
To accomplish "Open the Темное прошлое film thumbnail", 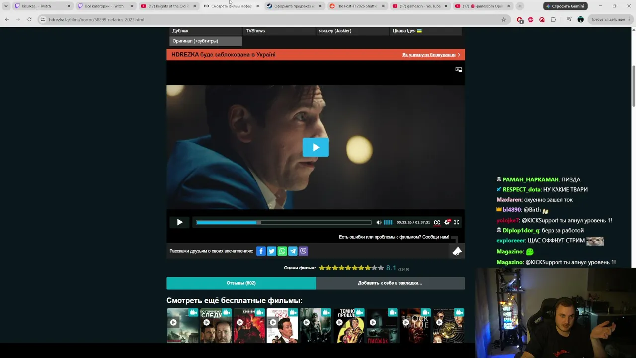I will [x=349, y=326].
